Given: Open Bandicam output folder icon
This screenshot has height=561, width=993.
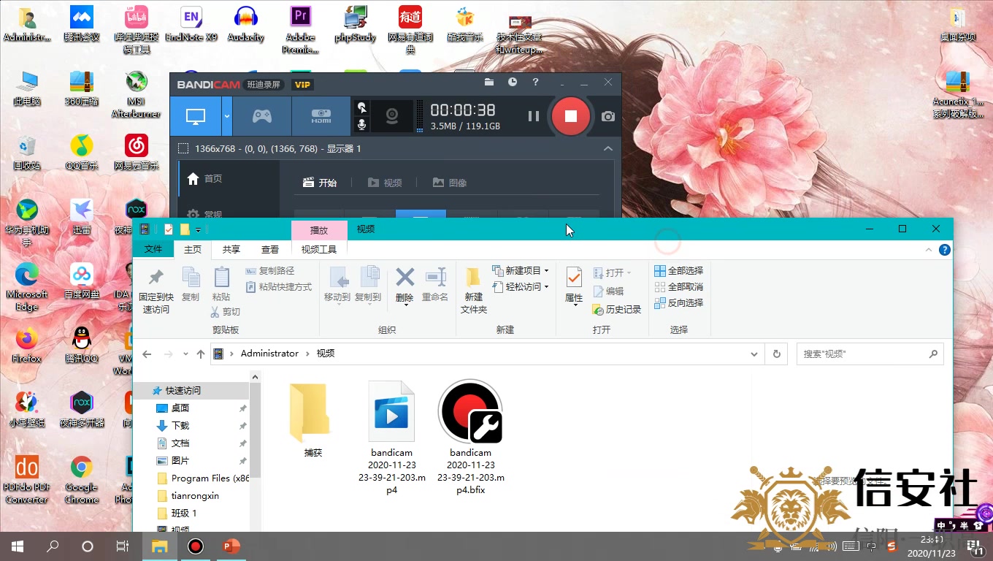Looking at the screenshot, I should point(489,83).
